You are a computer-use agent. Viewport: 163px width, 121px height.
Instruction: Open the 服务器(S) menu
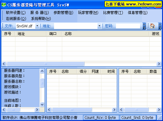click(x=40, y=13)
